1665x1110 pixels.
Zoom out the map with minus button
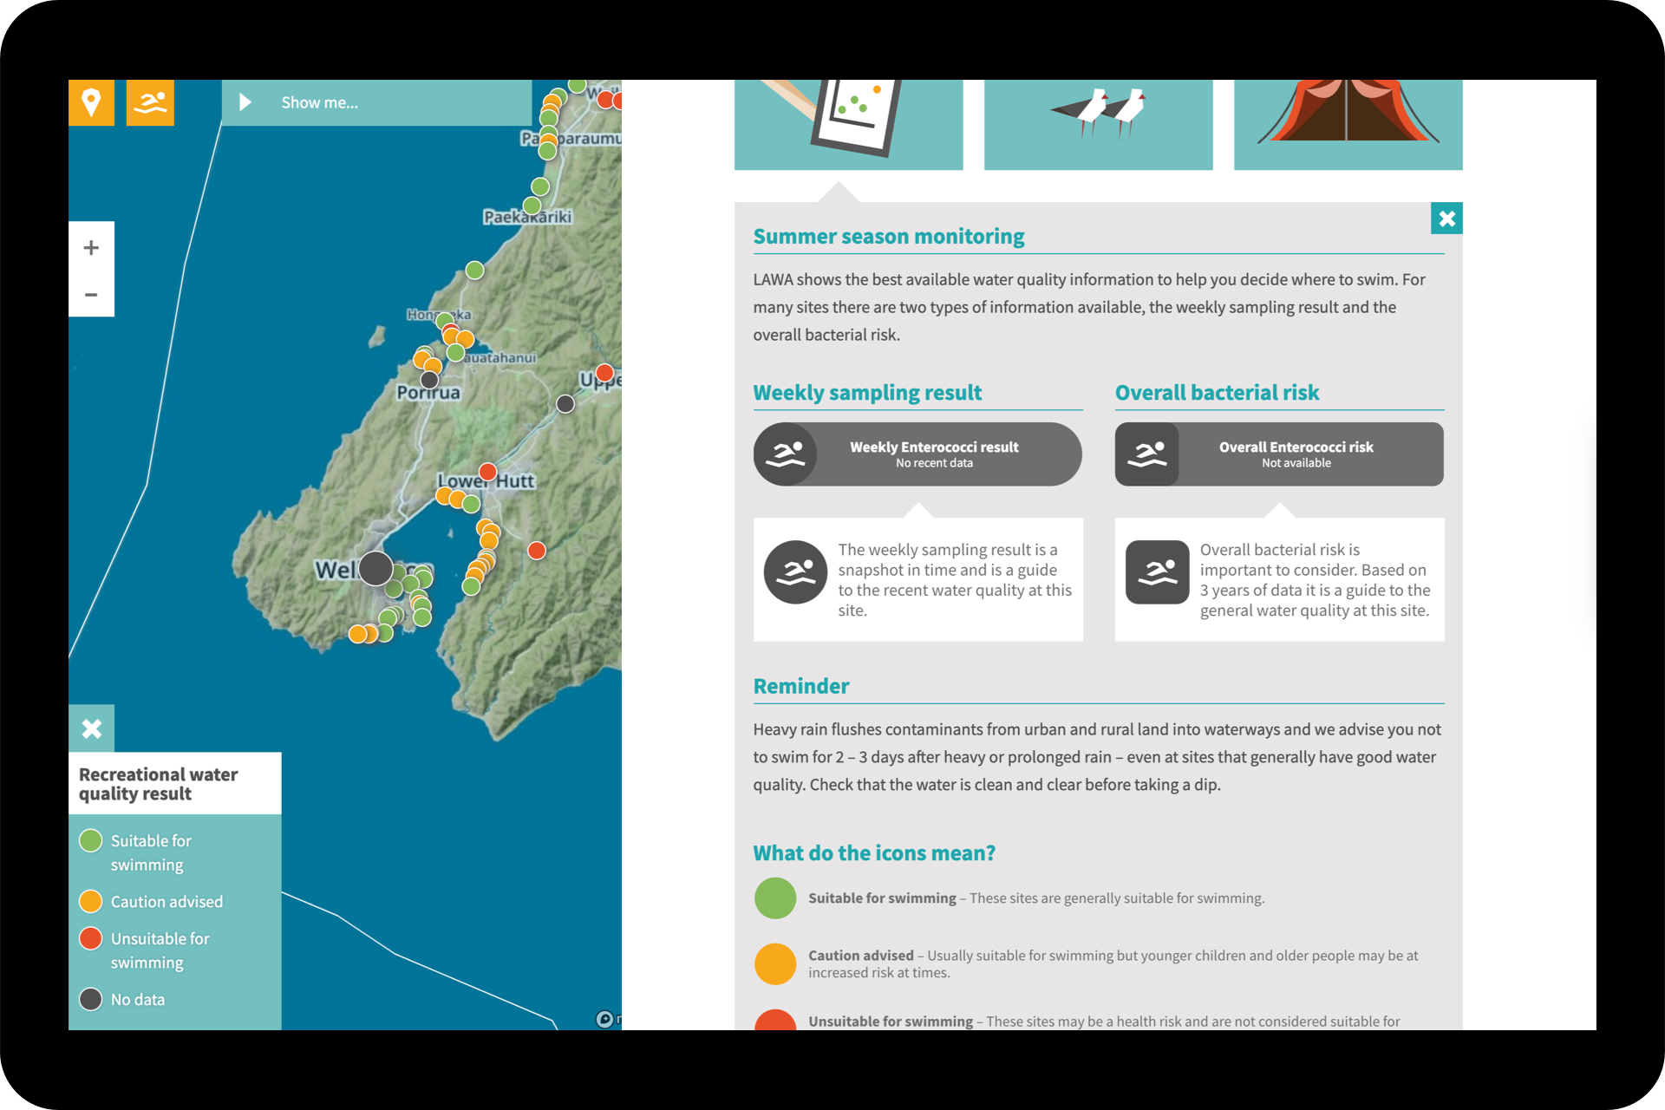pyautogui.click(x=91, y=295)
